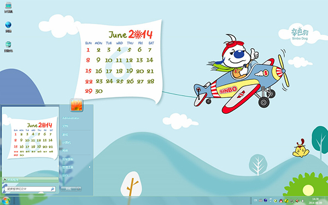Click the Windows Start orb
Viewport: 328px width, 205px height.
click(x=6, y=201)
